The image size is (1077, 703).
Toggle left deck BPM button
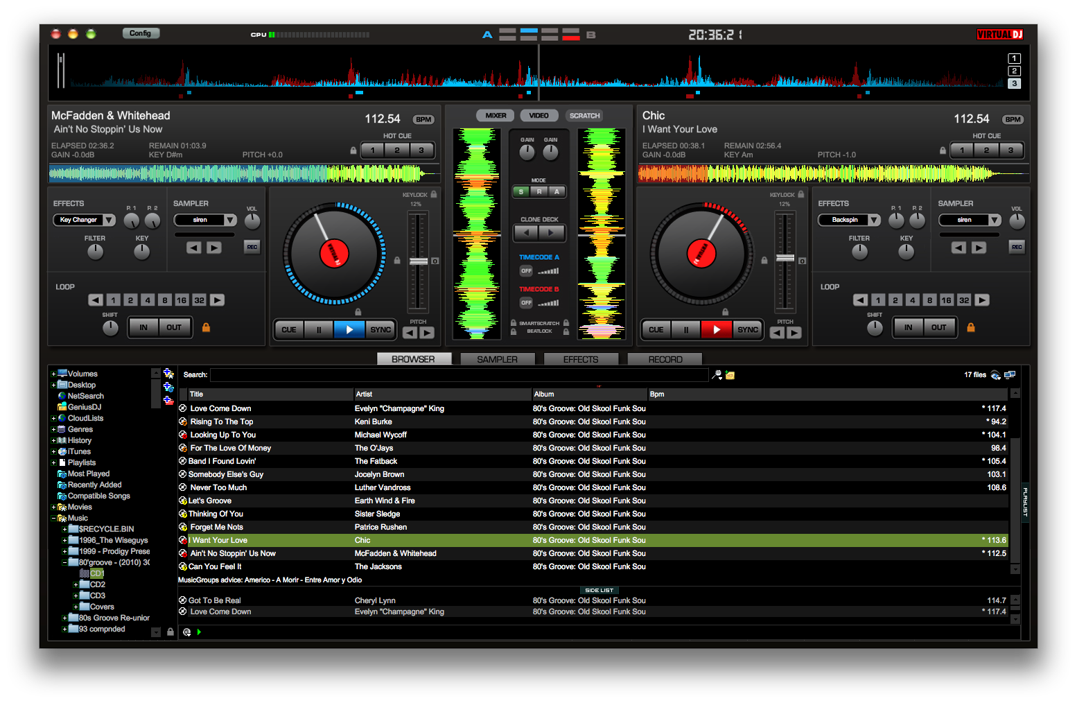tap(423, 119)
